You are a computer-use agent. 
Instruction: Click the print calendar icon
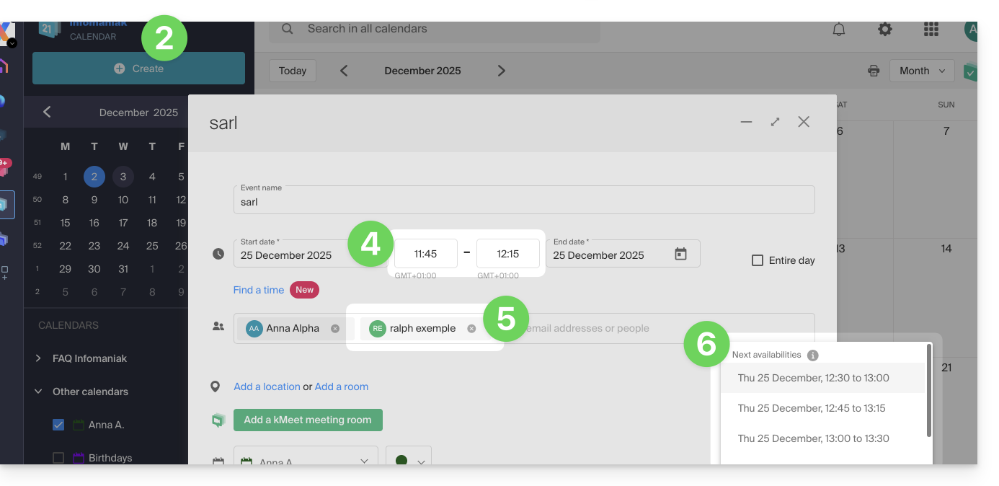874,71
